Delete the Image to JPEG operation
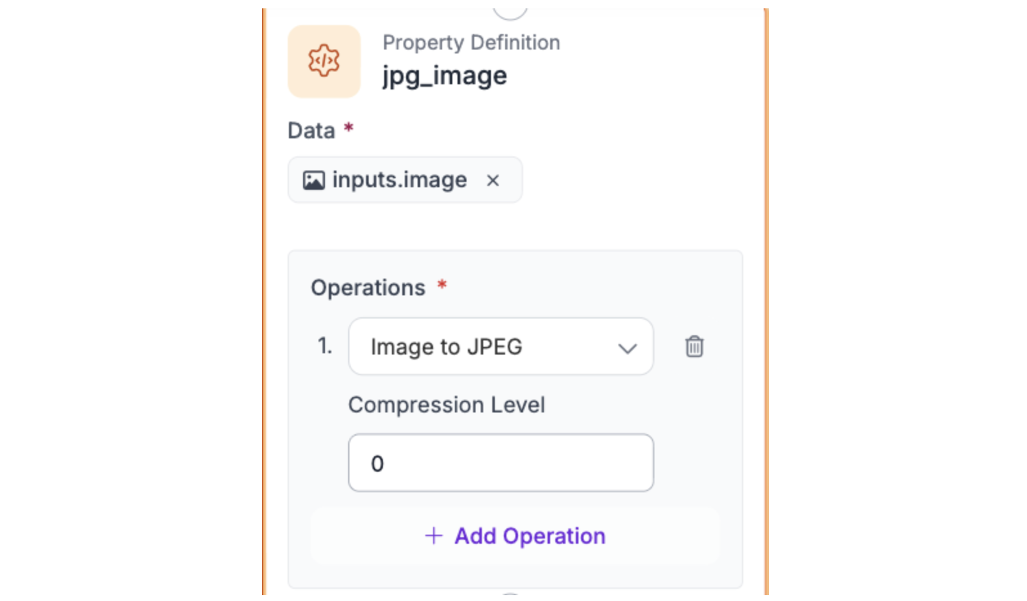 pos(694,346)
